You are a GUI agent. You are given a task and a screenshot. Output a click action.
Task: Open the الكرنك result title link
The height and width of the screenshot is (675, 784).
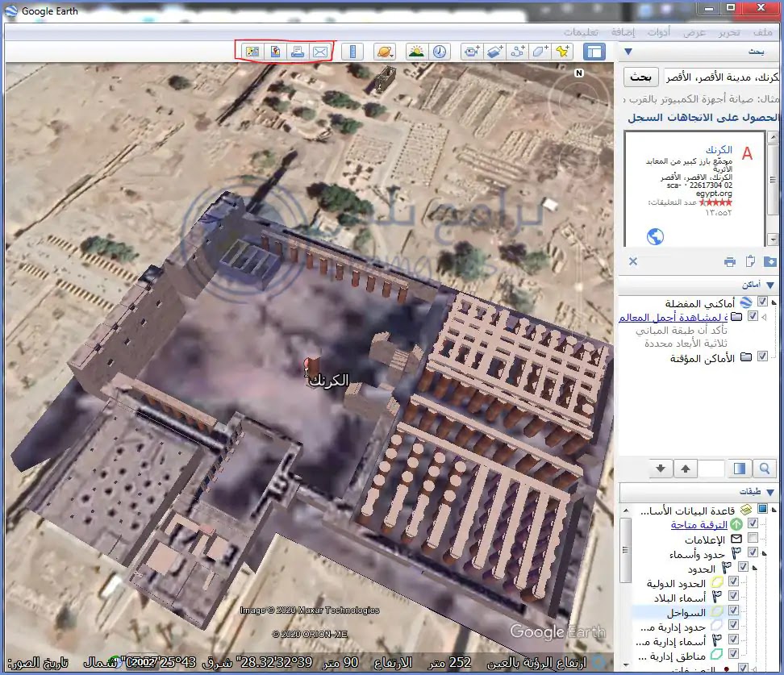point(719,149)
